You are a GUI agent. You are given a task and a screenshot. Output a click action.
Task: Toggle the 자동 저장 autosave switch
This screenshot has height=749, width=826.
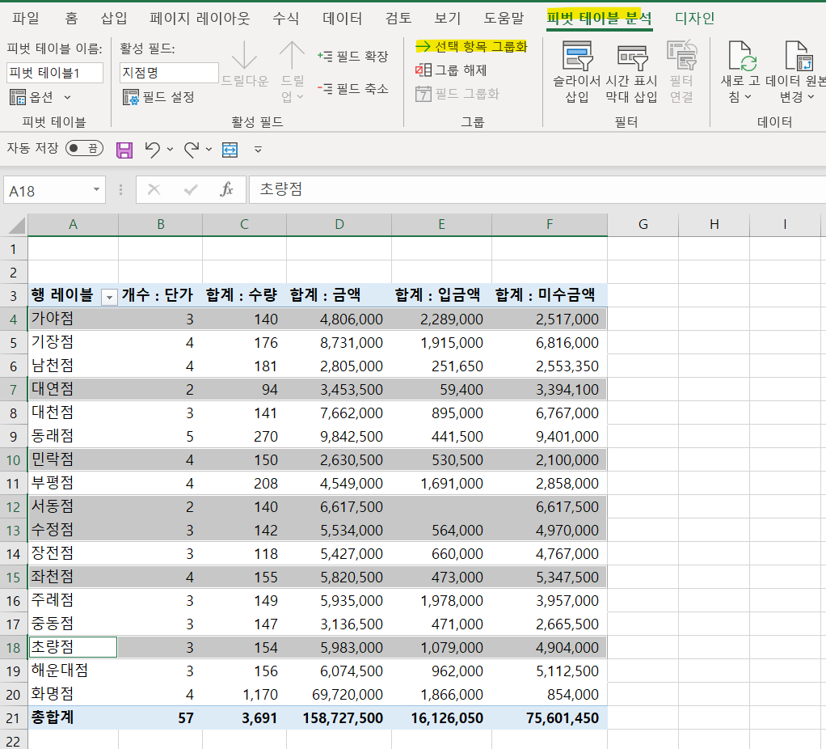84,148
